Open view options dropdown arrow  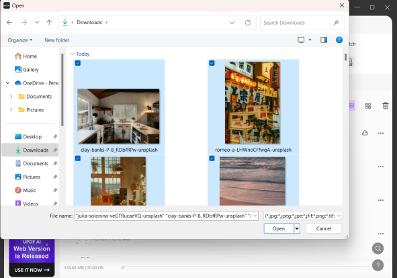[310, 40]
